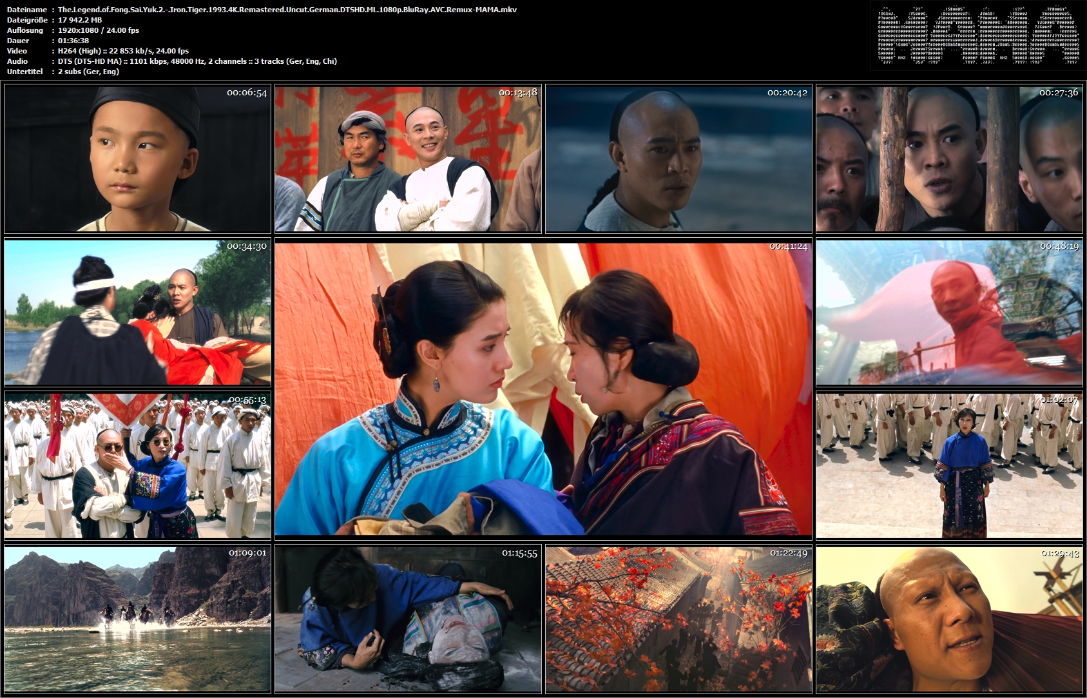
Task: Select the large center frame at 00:41:24
Action: pyautogui.click(x=543, y=389)
